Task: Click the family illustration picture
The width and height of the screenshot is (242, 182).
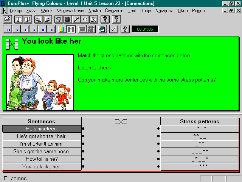Action: pyautogui.click(x=40, y=82)
